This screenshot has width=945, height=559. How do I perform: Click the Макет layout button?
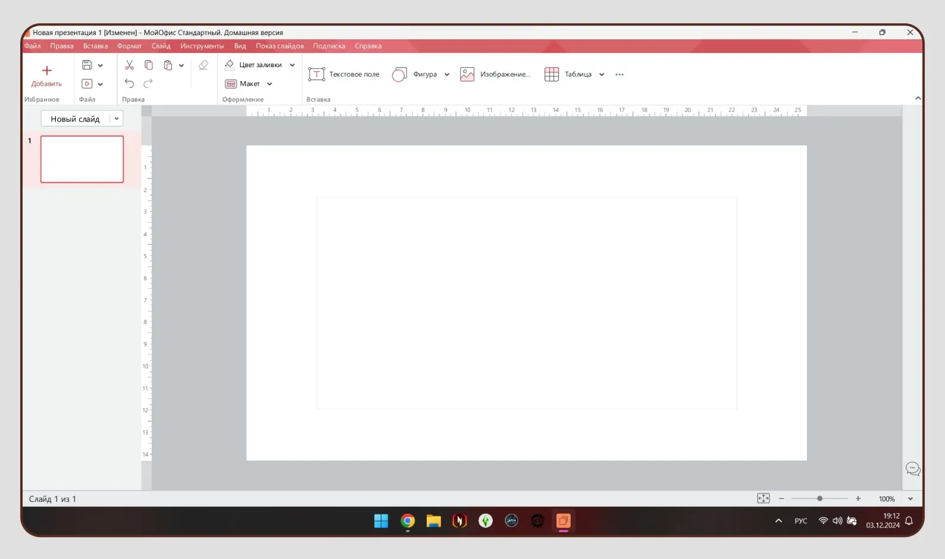click(243, 84)
